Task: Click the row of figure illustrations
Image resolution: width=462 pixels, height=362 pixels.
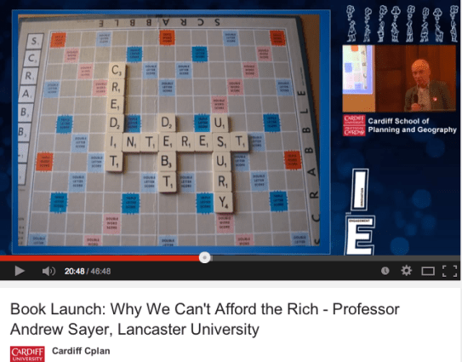Action: coord(402,24)
